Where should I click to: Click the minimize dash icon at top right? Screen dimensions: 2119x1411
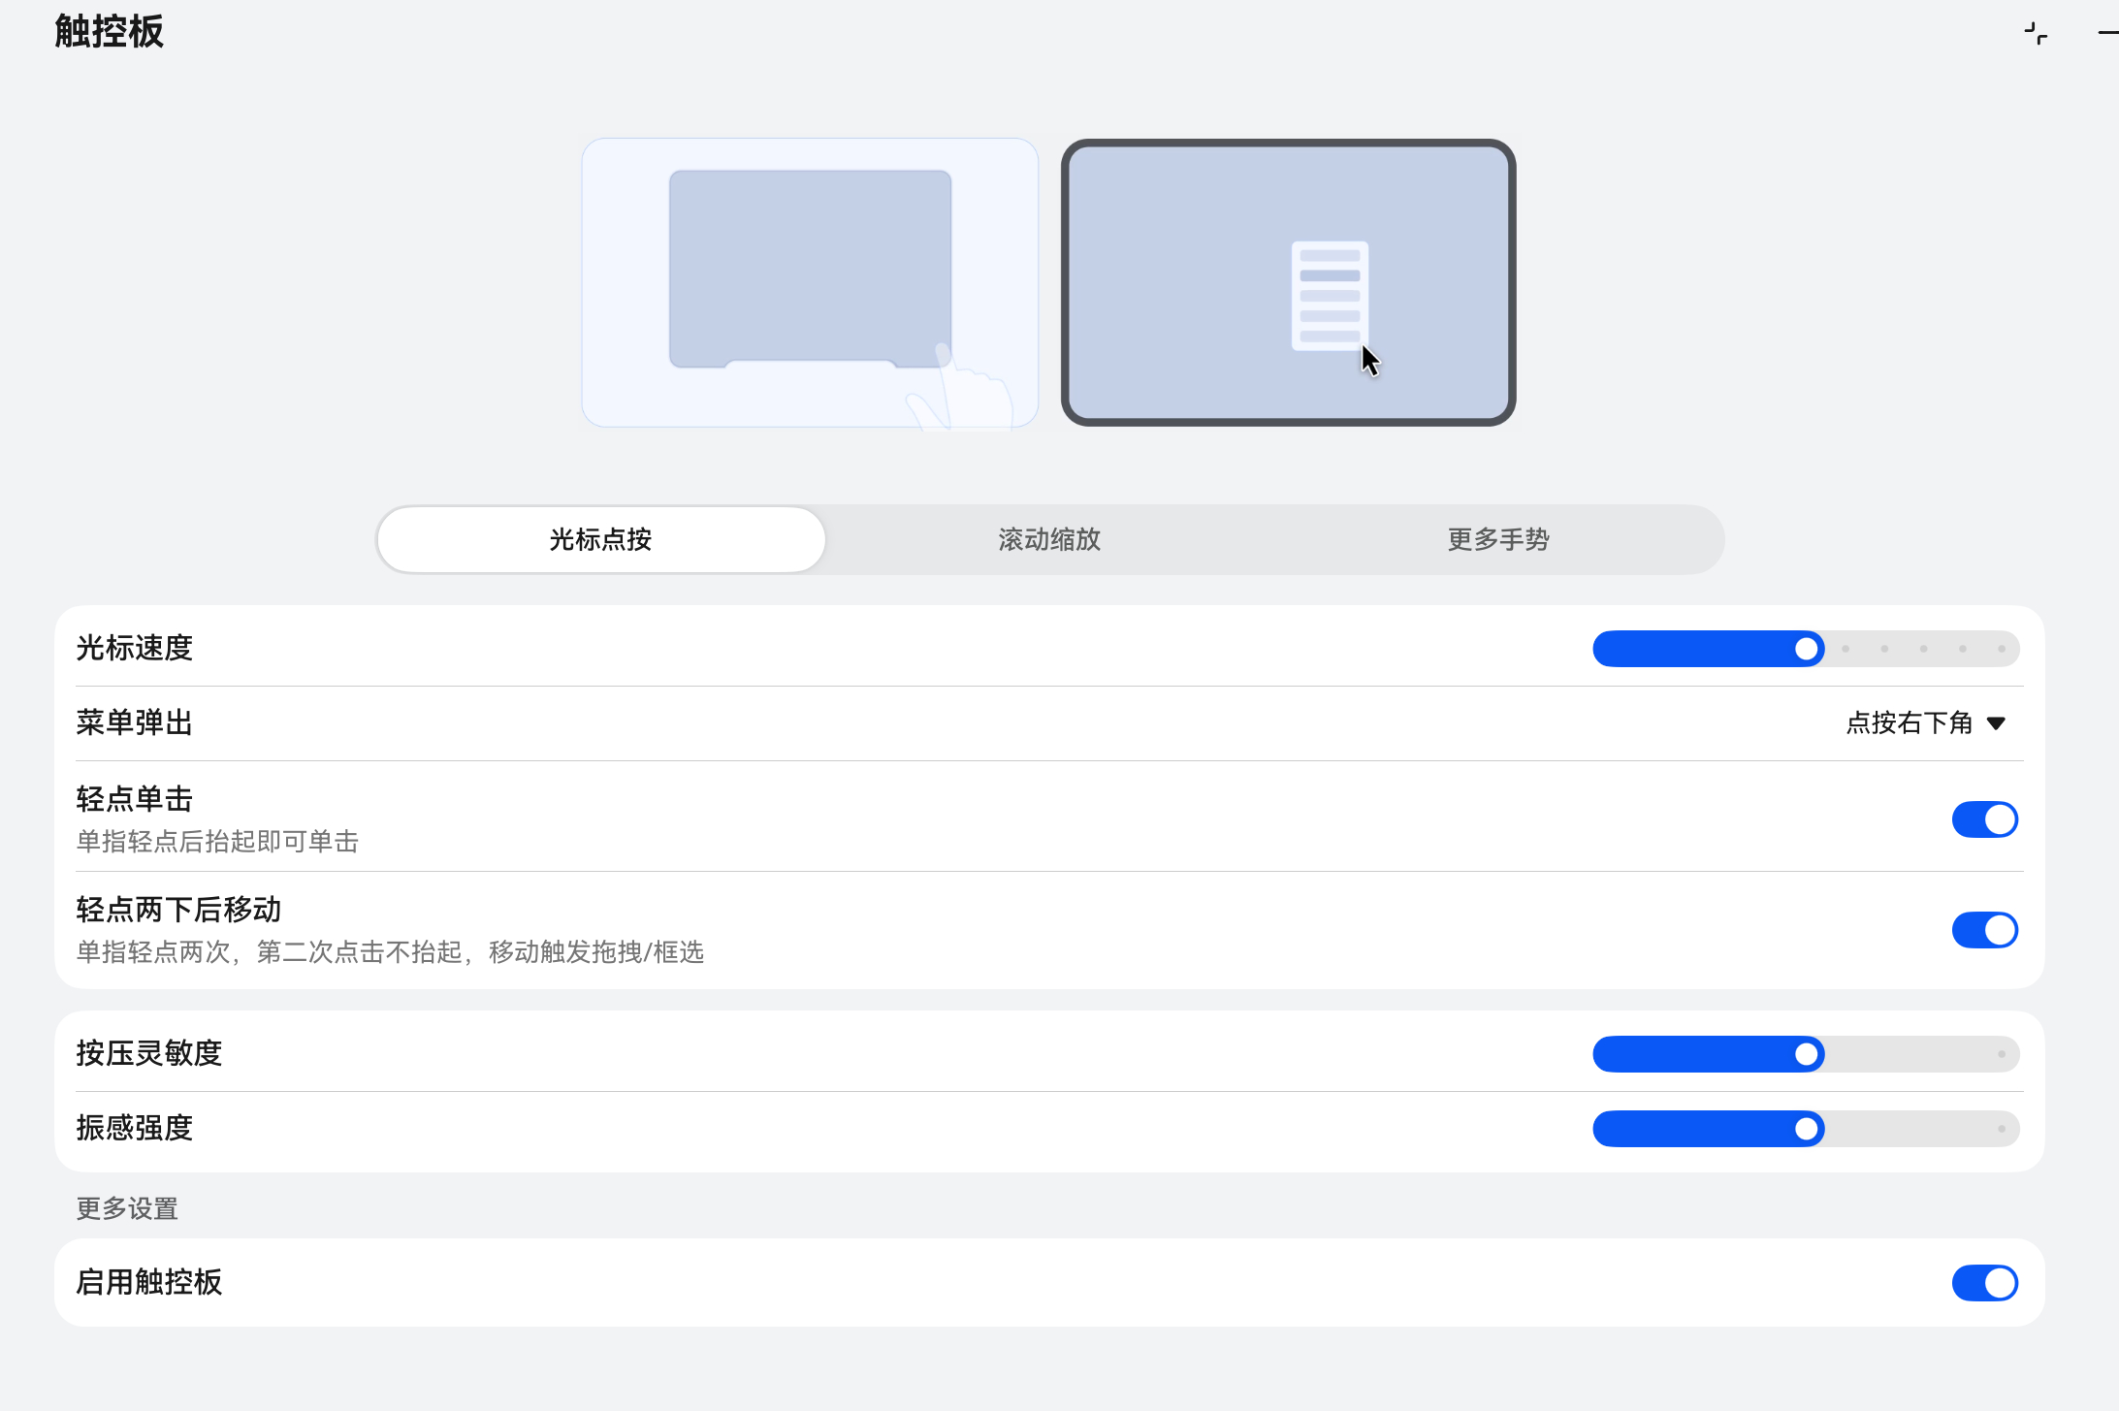[x=2107, y=33]
